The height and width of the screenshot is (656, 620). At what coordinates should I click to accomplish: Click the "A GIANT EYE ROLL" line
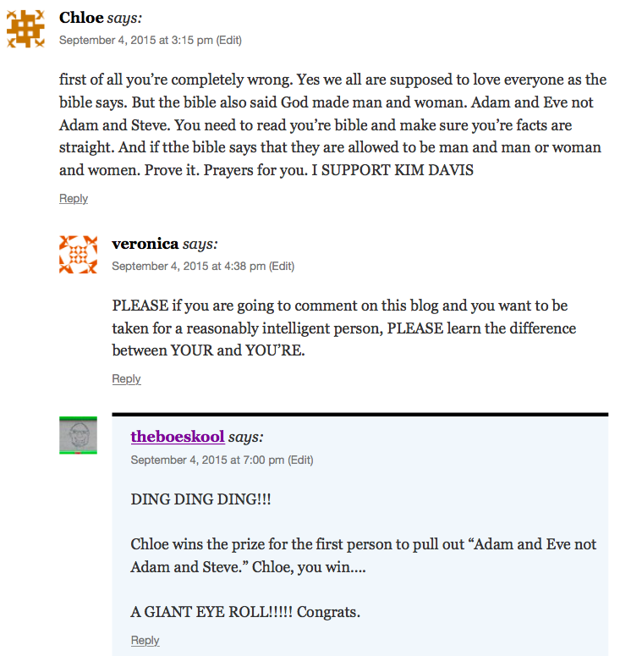[245, 611]
